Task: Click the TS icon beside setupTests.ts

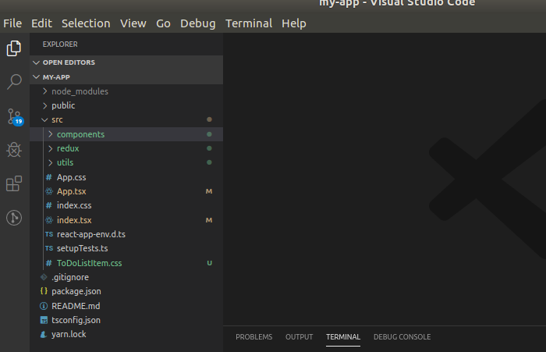Action: pos(49,248)
